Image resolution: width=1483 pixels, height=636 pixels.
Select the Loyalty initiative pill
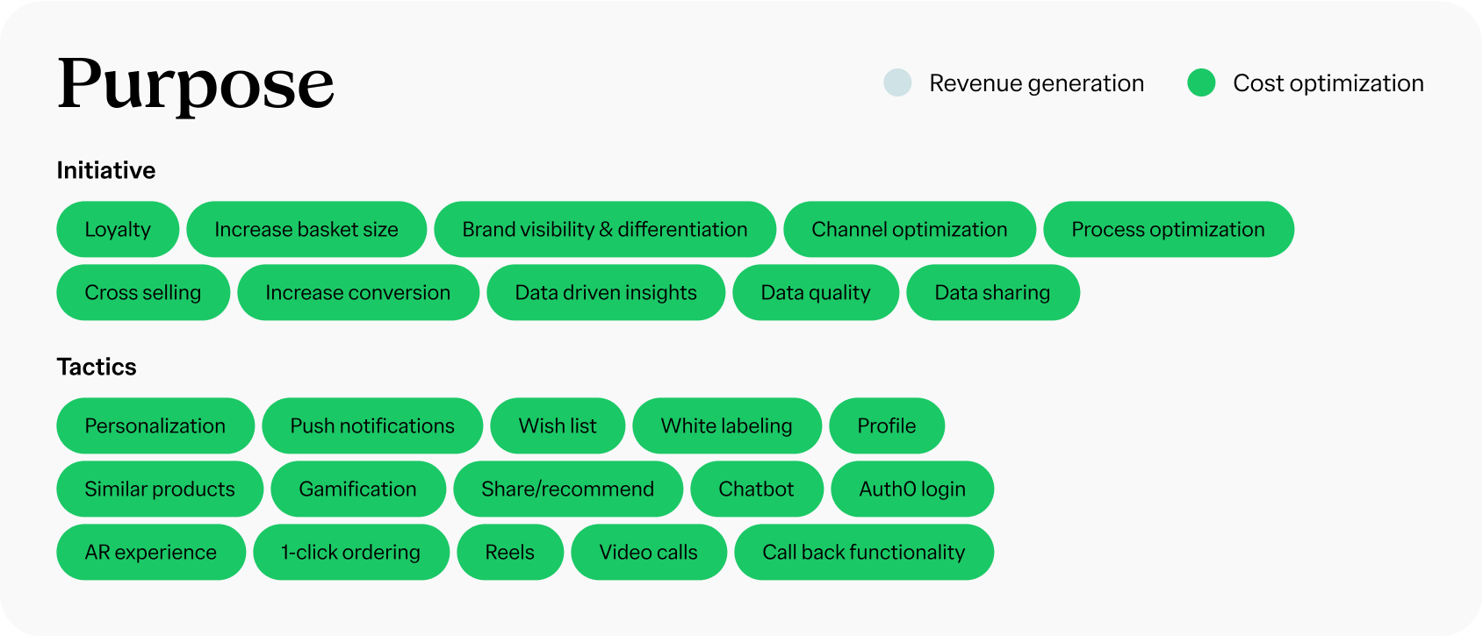118,230
